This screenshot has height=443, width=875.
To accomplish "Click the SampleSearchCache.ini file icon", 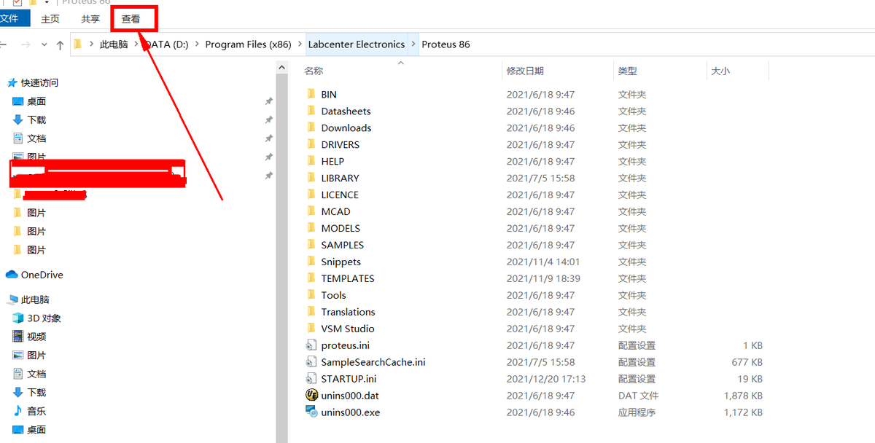I will click(312, 363).
